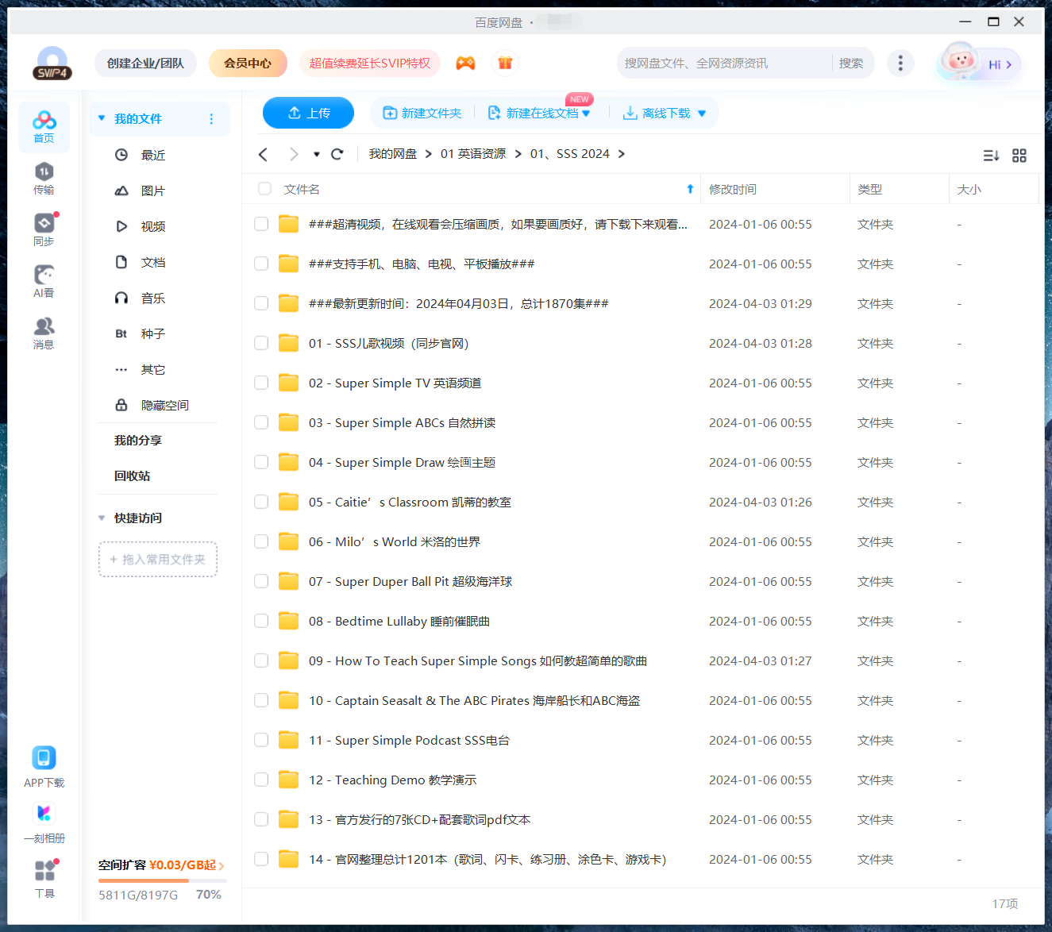Check the box for 06 - Milo's World
The height and width of the screenshot is (932, 1052).
[261, 541]
